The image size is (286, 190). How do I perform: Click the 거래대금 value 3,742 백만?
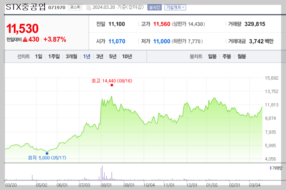tap(261, 41)
